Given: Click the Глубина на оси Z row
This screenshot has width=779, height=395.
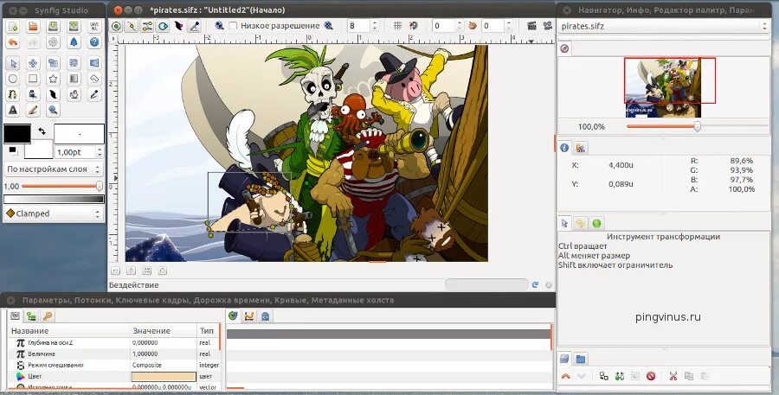Looking at the screenshot, I should [114, 343].
